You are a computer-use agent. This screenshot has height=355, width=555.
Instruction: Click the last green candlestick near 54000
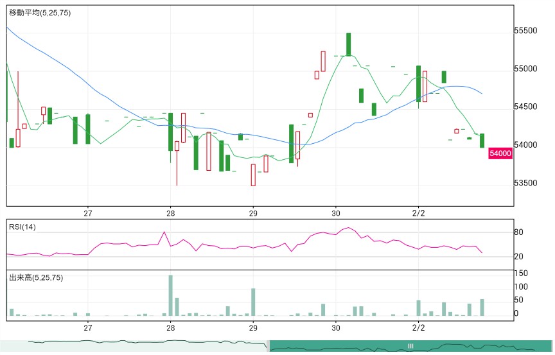click(482, 141)
